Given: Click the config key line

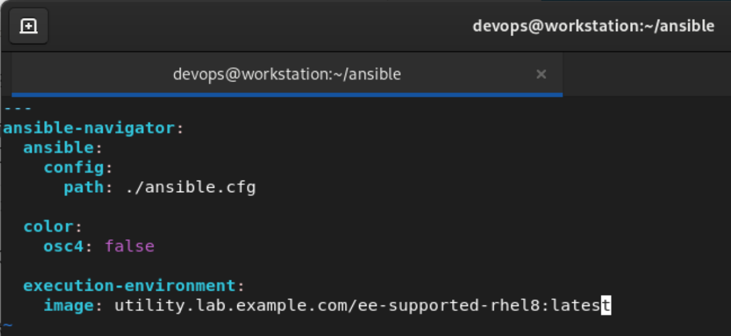Looking at the screenshot, I should [x=79, y=168].
